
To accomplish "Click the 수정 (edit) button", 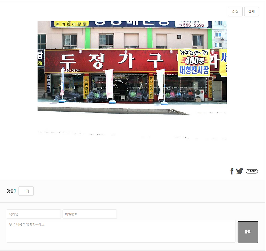I will (236, 12).
